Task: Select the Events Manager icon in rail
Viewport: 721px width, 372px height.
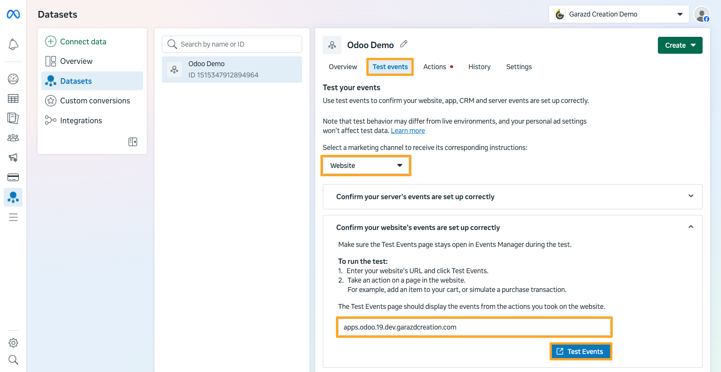Action: click(x=13, y=197)
